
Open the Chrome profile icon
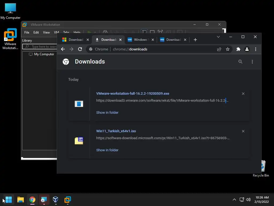pos(247,49)
